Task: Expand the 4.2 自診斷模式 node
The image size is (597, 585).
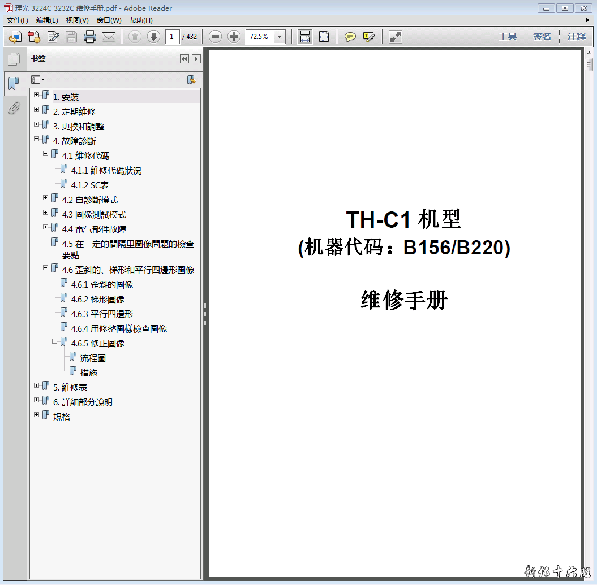Action: 46,198
